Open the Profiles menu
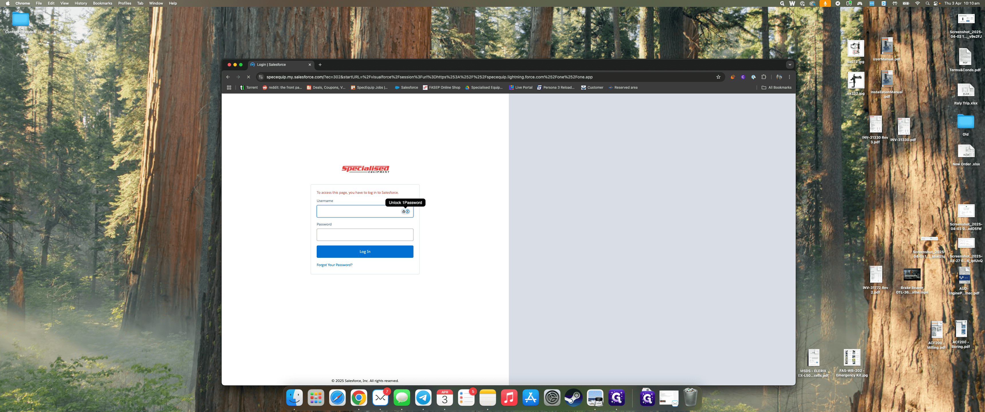Screen dimensions: 985x412 [125, 3]
